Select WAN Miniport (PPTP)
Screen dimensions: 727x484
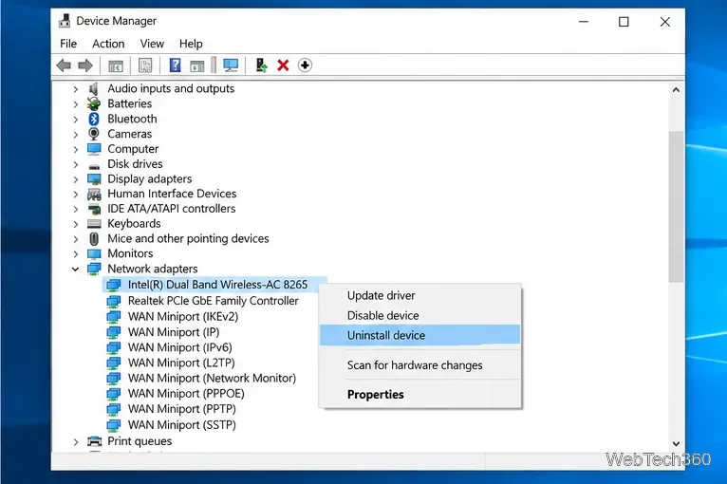[x=182, y=409]
